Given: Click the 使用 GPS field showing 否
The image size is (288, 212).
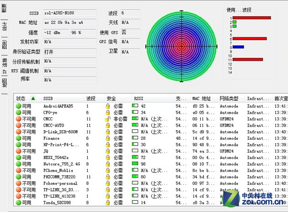Looking at the screenshot, I should pos(130,32).
